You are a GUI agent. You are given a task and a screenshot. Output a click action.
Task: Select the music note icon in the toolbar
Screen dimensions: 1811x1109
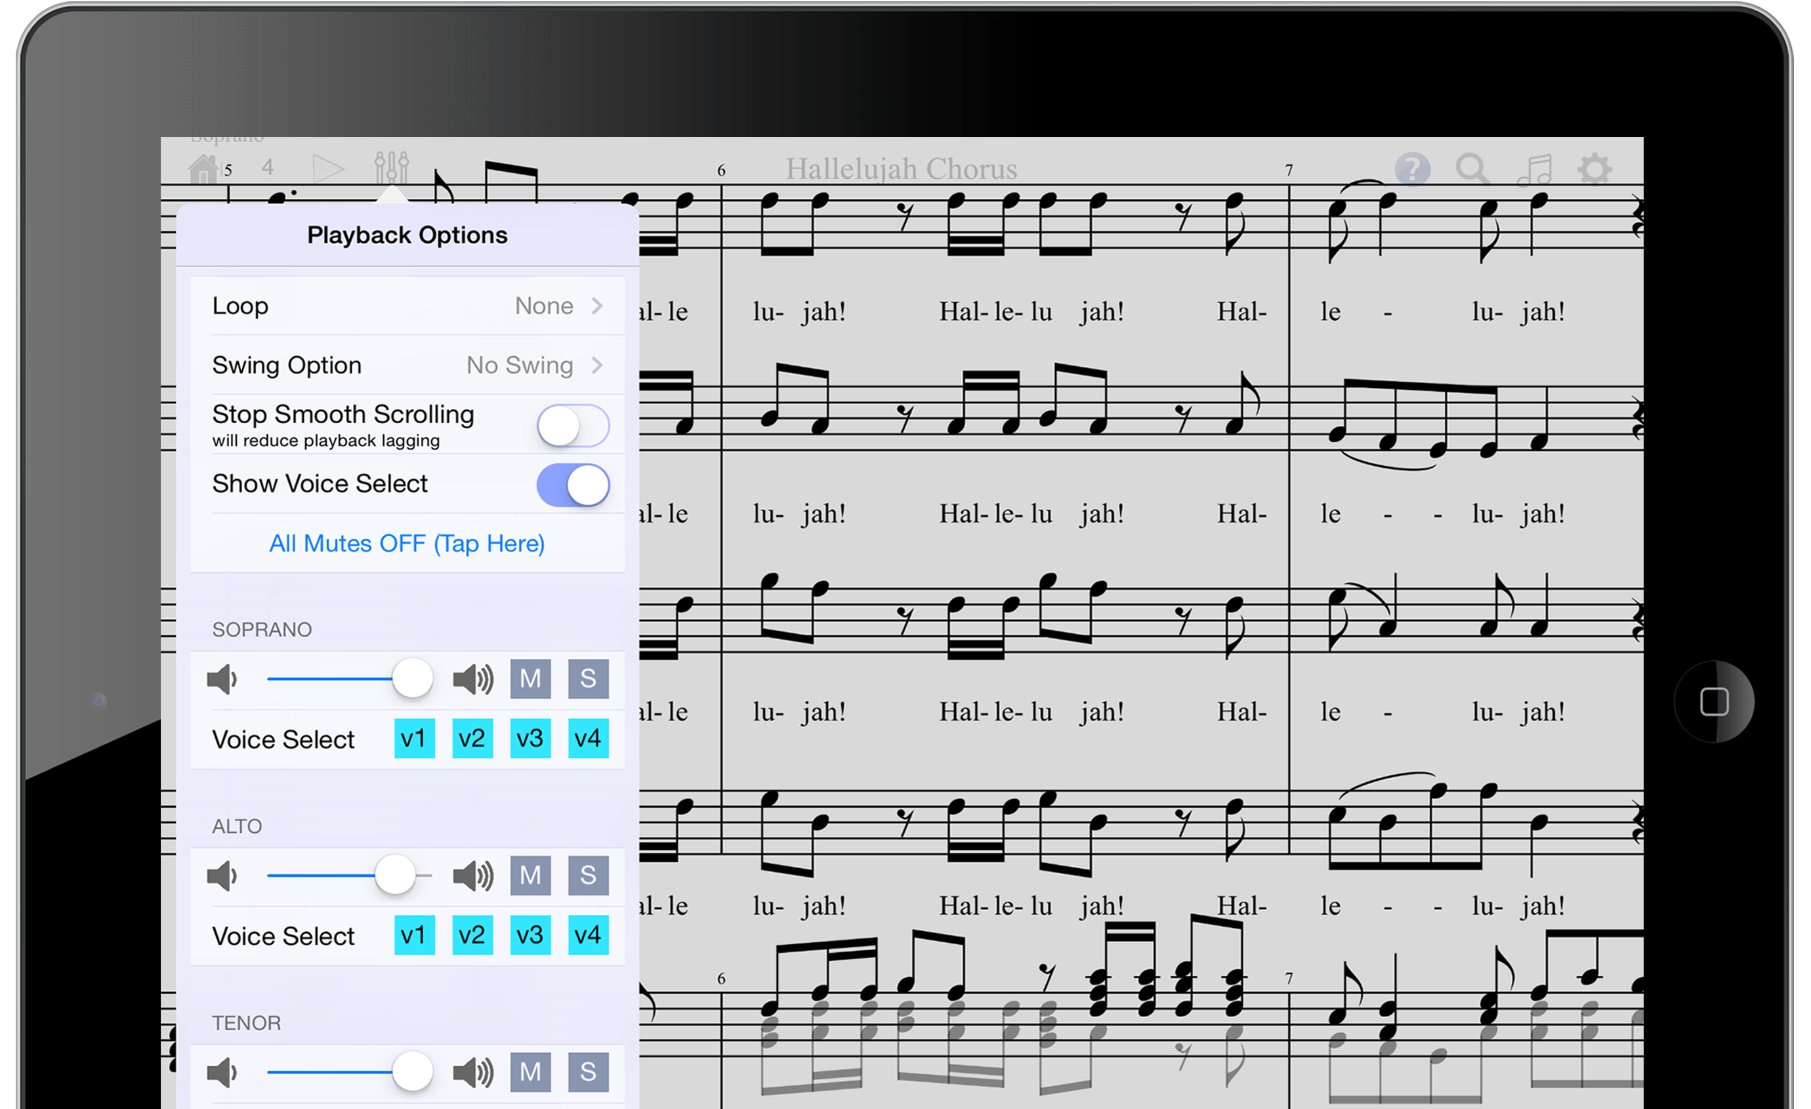point(1534,169)
